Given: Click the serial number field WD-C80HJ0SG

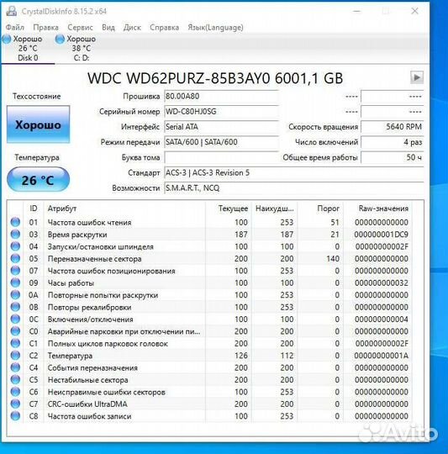Looking at the screenshot, I should pos(221,112).
